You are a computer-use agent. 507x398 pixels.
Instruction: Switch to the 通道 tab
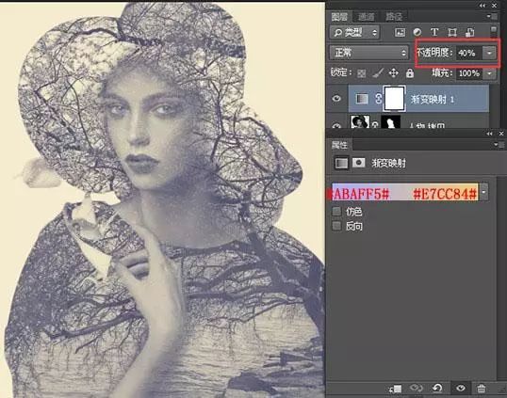pos(366,16)
